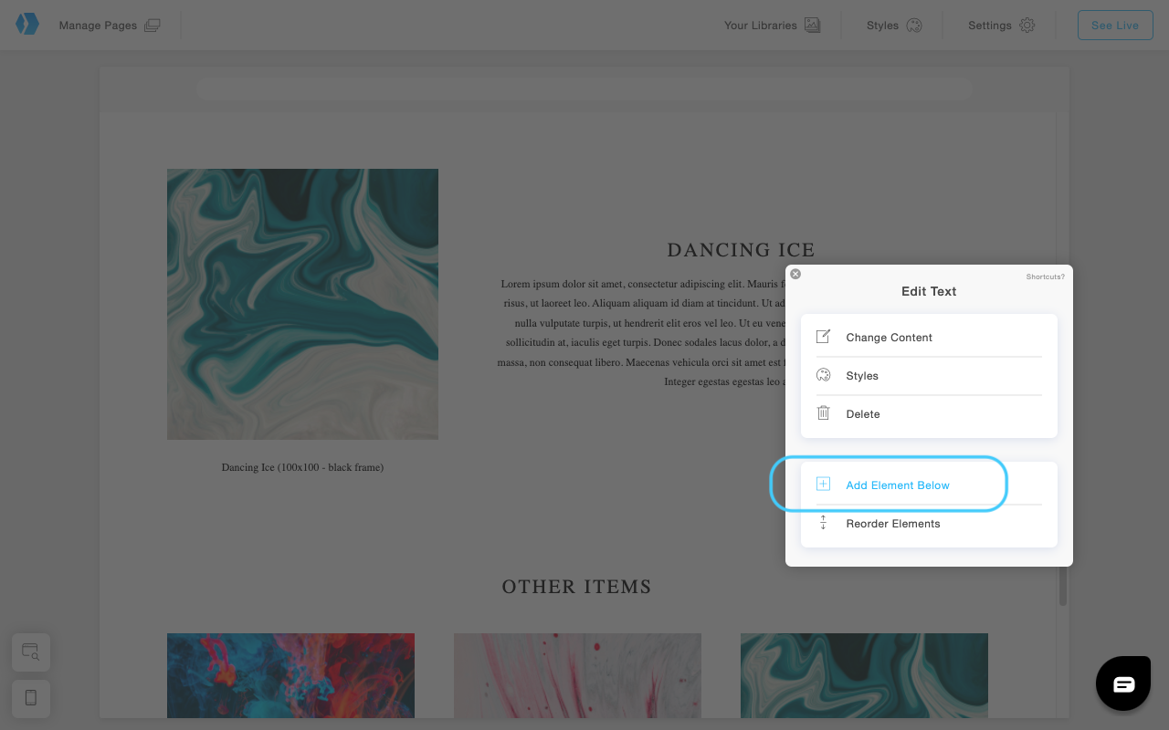The height and width of the screenshot is (730, 1169).
Task: Switch to mobile device preview
Action: (x=31, y=698)
